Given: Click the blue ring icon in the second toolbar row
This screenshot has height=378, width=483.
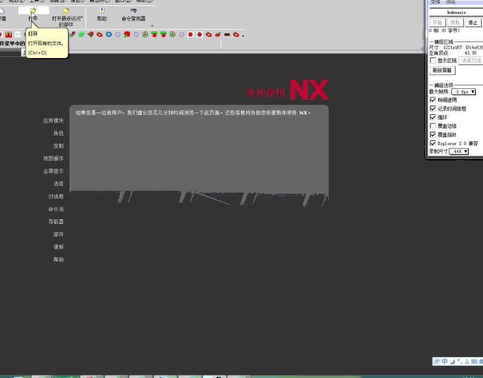Looking at the screenshot, I should (x=109, y=34).
